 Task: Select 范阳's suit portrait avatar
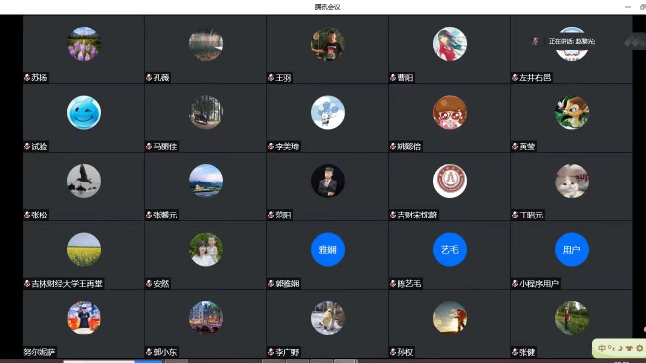(328, 181)
